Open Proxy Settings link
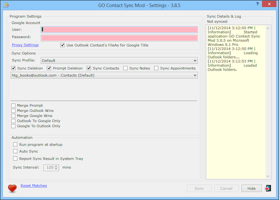The height and width of the screenshot is (200, 279). pos(25,45)
